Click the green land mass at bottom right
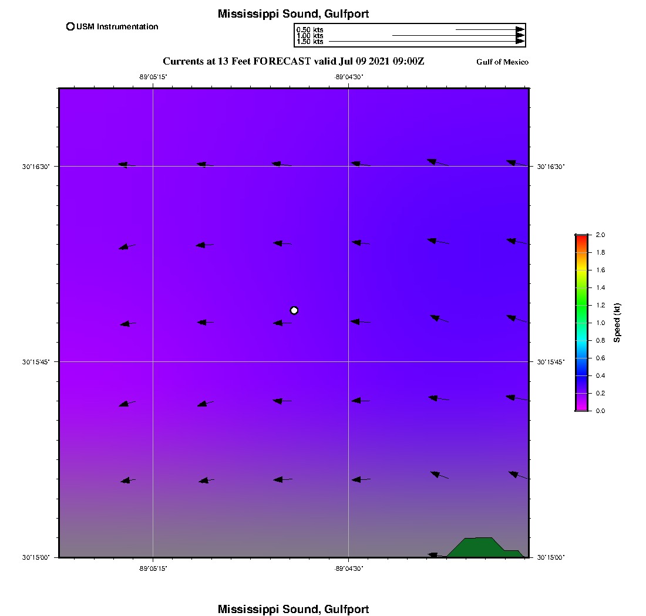This screenshot has height=616, width=646. click(x=482, y=547)
